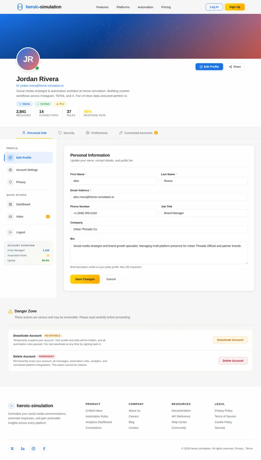Click the Account Settings gear icon
The image size is (261, 460).
coord(10,170)
